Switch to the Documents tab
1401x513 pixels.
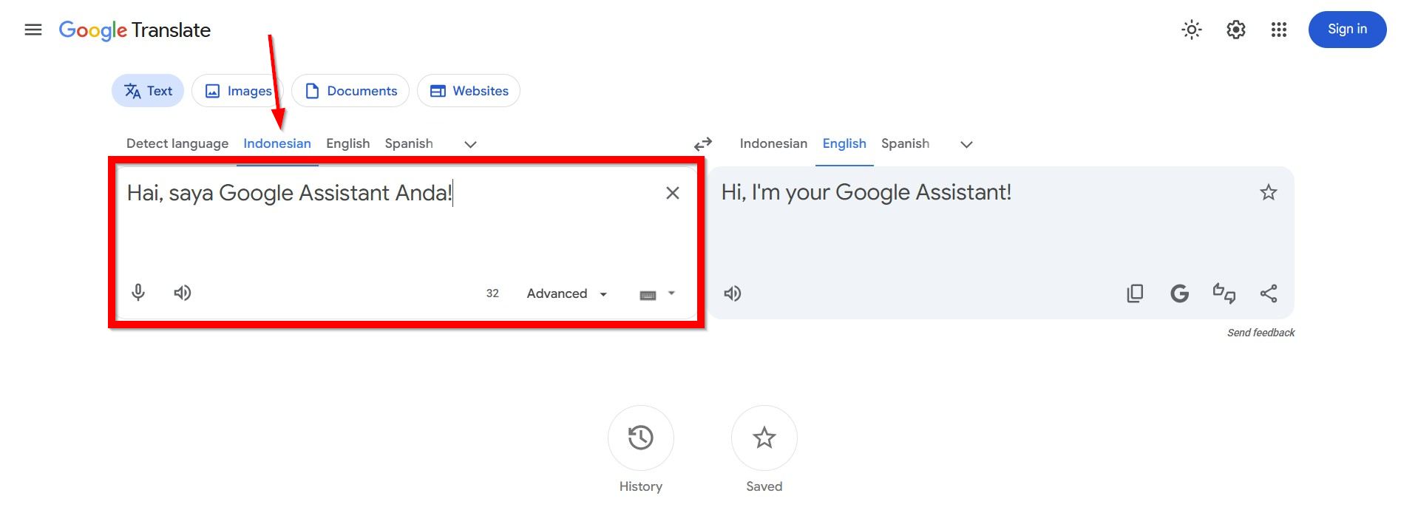point(350,91)
